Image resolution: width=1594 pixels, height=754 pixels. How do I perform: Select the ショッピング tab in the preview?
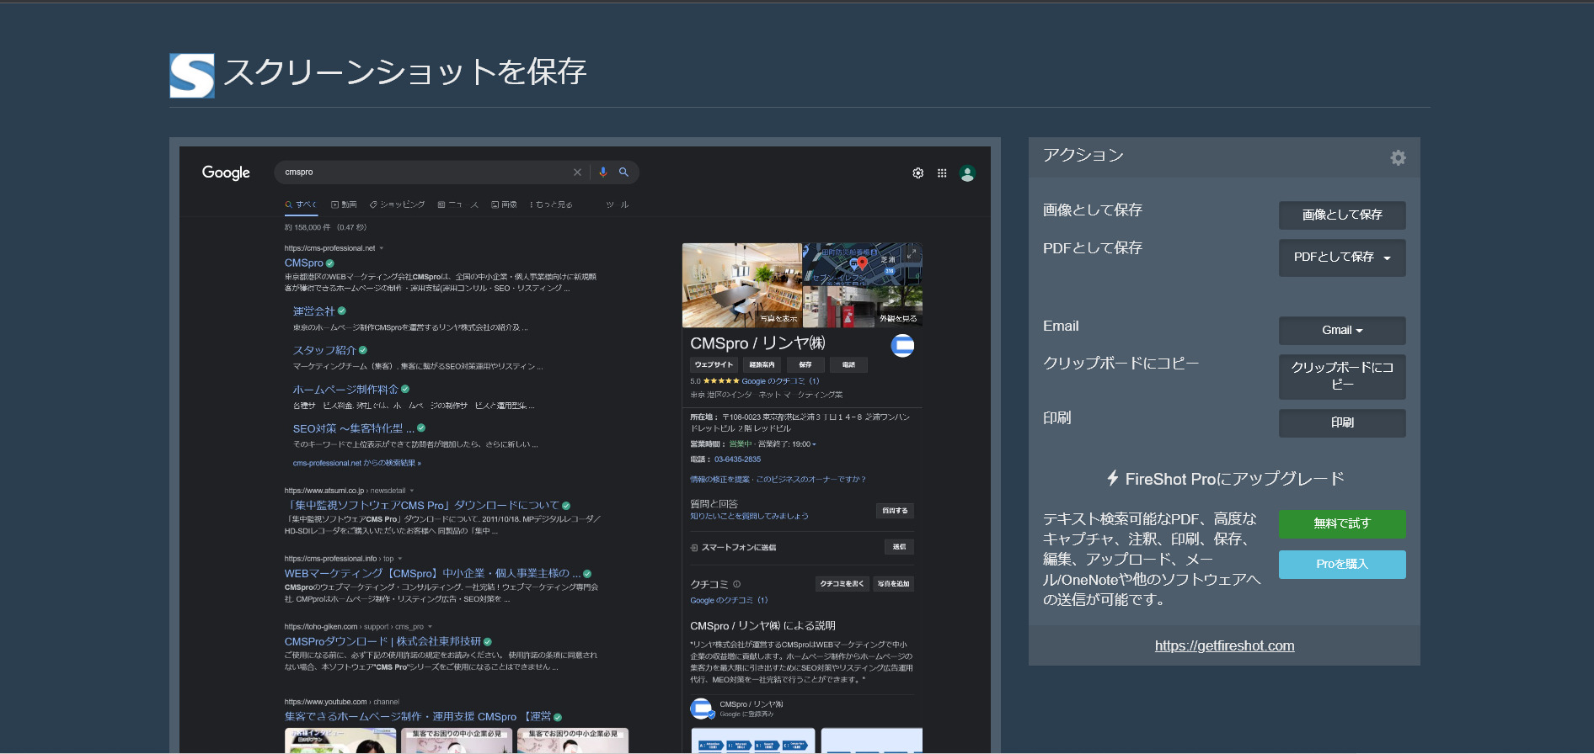click(397, 204)
